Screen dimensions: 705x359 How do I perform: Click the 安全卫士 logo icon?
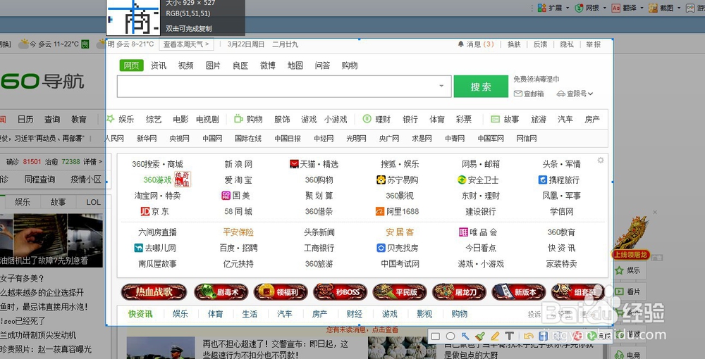[x=462, y=180]
